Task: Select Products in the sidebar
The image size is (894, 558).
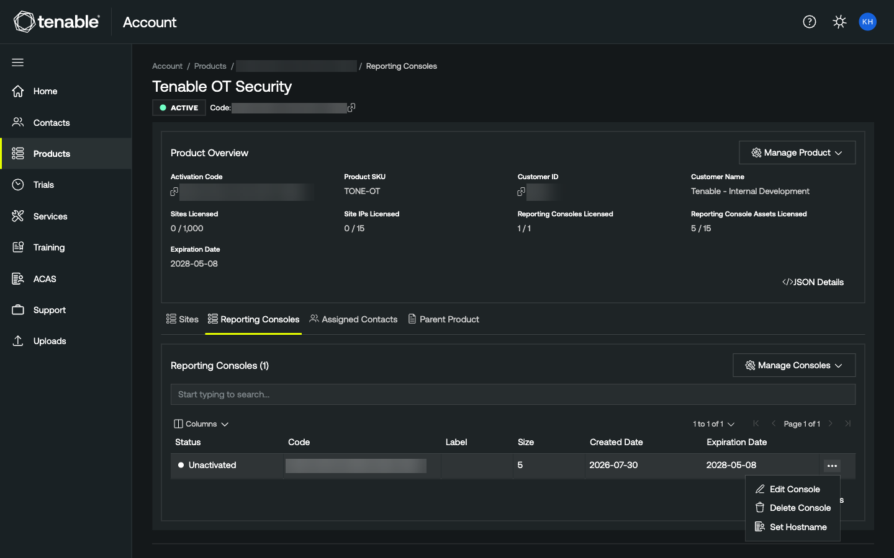Action: [x=66, y=154]
